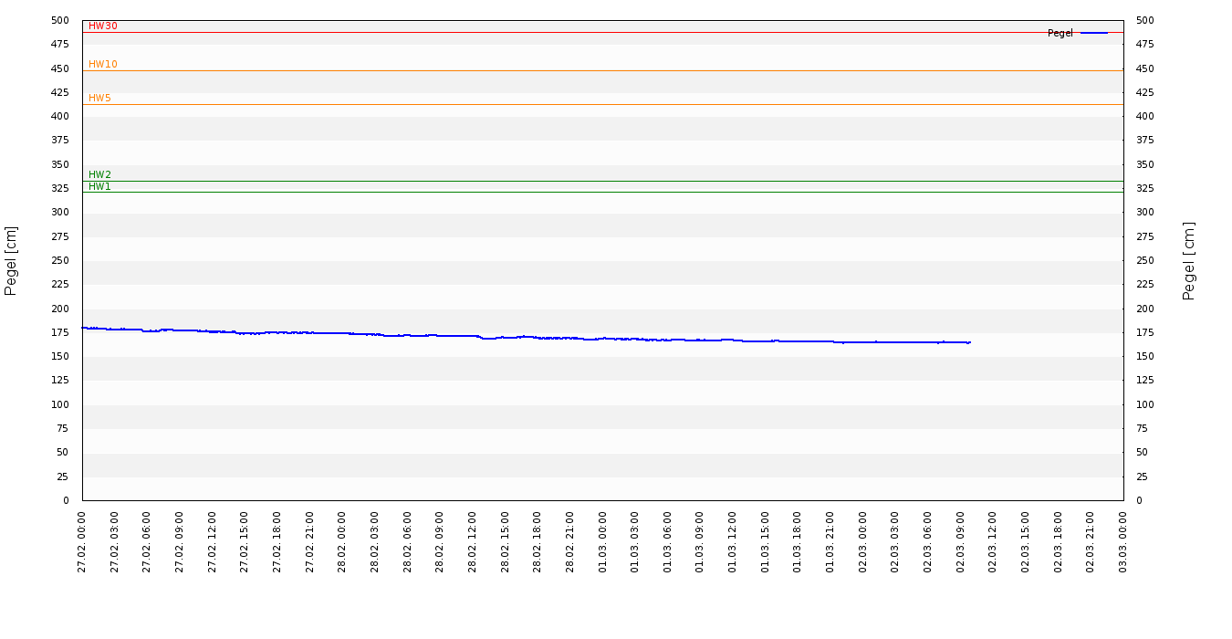
Task: Click the right Pegel [cm] axis title
Action: point(1189,260)
